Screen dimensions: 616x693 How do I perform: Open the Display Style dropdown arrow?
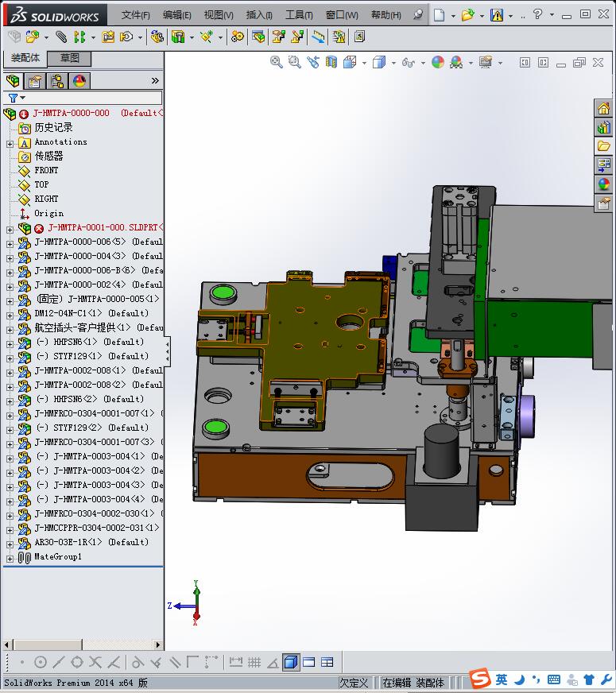point(393,63)
